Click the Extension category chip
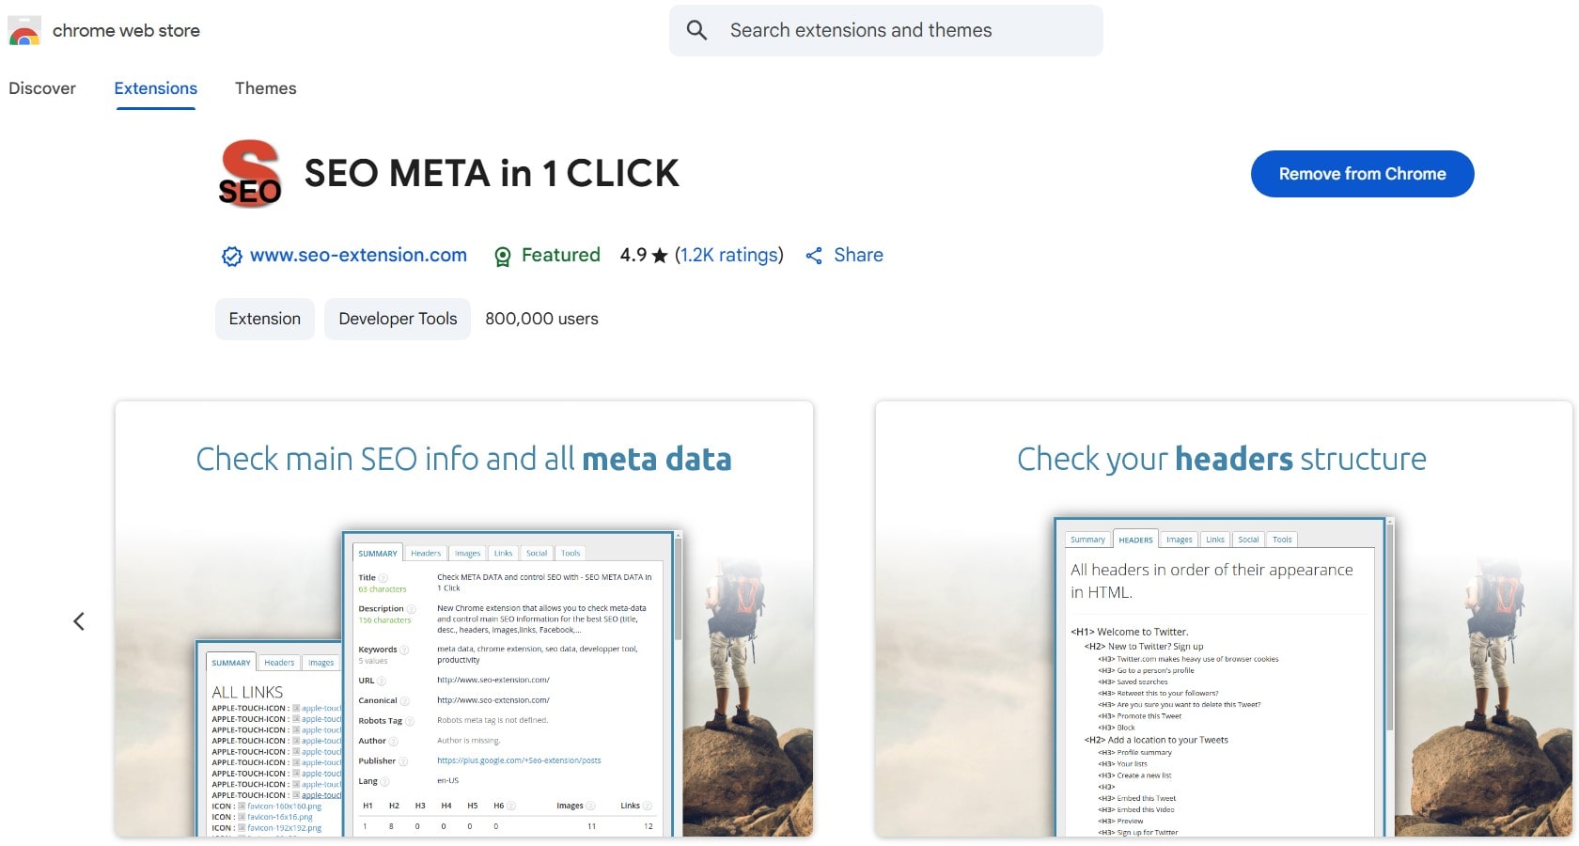The width and height of the screenshot is (1579, 846). click(x=264, y=318)
